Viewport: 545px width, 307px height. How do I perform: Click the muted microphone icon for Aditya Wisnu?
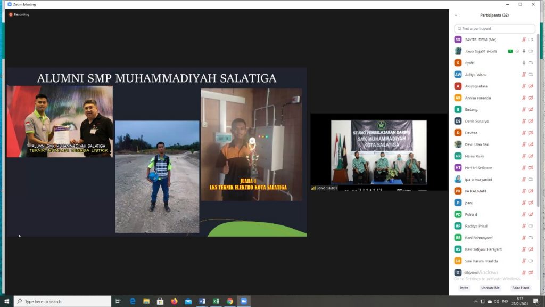pos(524,75)
